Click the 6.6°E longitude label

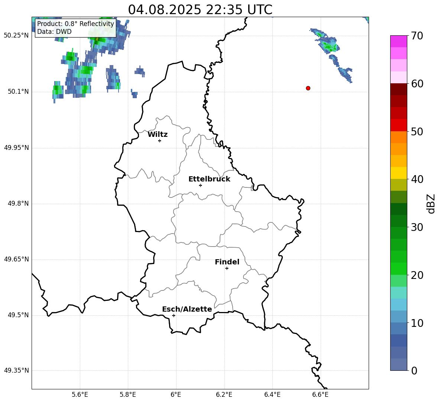coord(320,395)
